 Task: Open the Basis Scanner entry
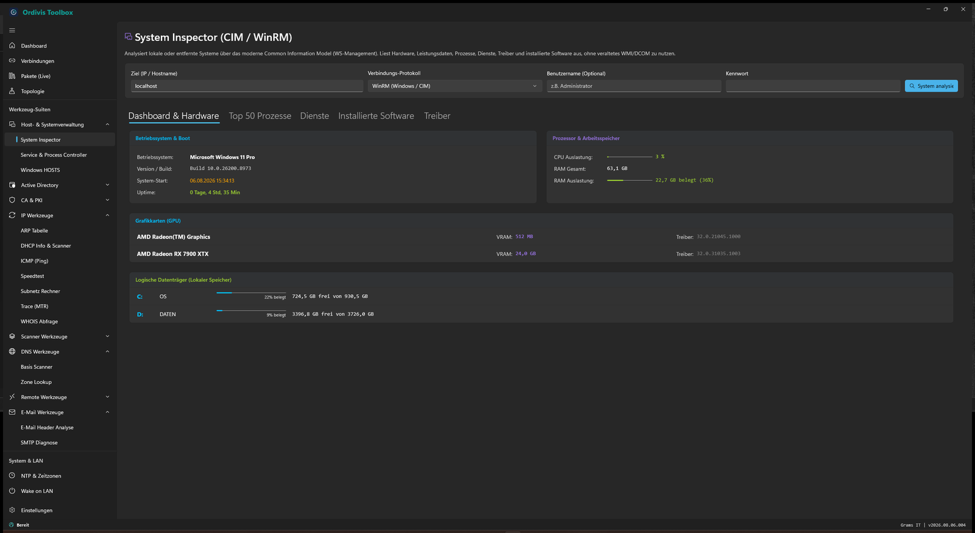(60, 367)
